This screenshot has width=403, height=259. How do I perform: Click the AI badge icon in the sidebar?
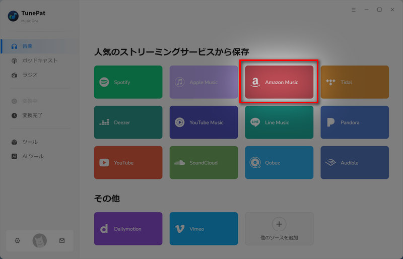coord(15,156)
